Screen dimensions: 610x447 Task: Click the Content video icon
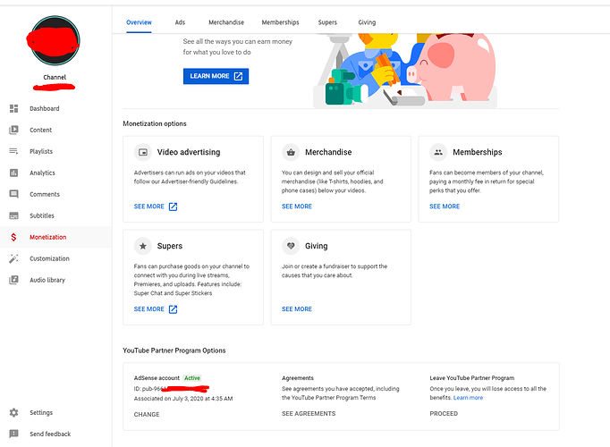[13, 130]
